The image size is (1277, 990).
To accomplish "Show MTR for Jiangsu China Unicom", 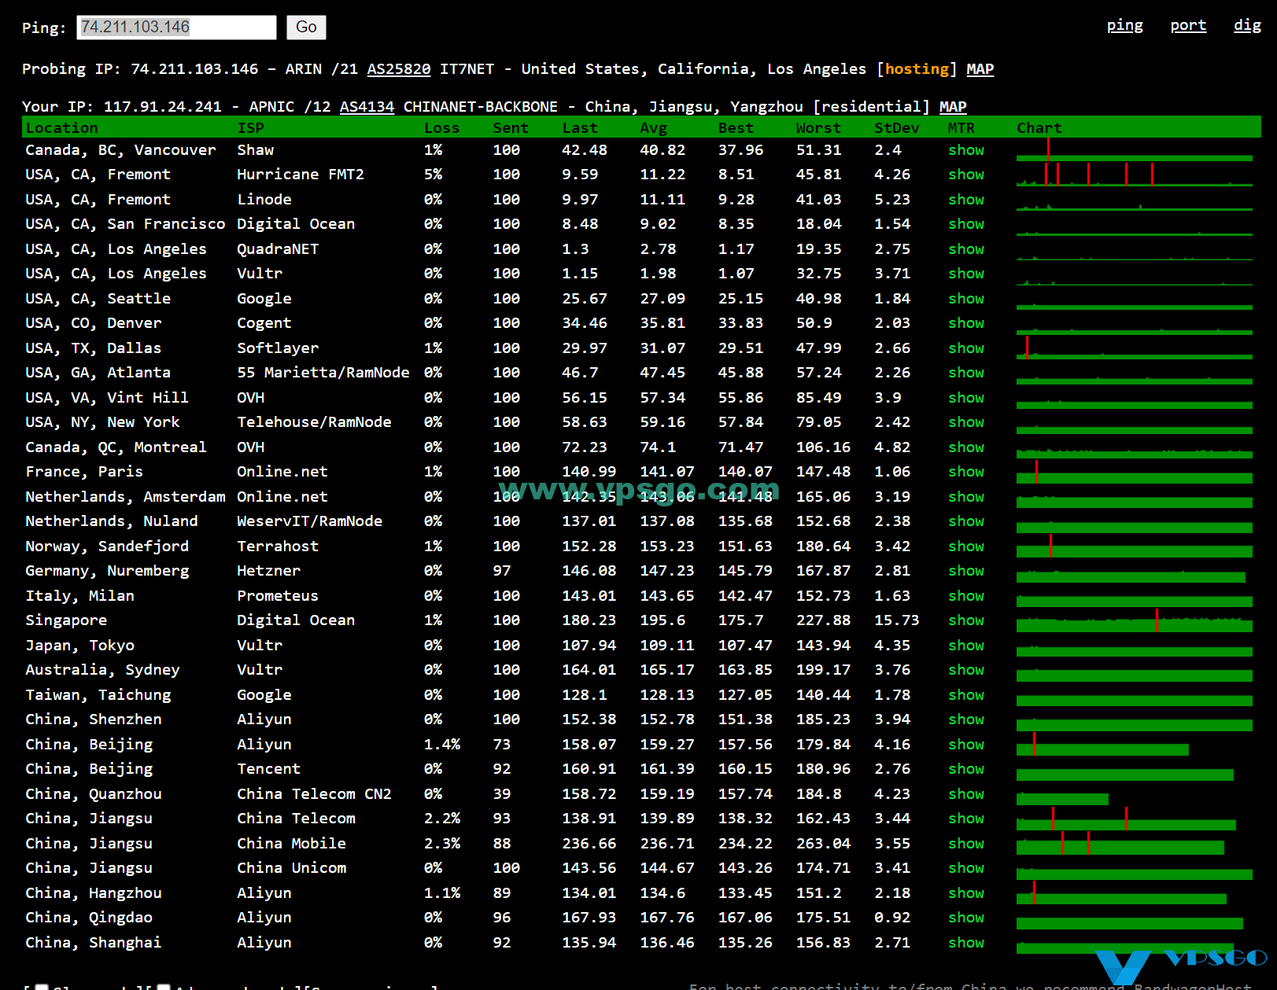I will pyautogui.click(x=966, y=868).
